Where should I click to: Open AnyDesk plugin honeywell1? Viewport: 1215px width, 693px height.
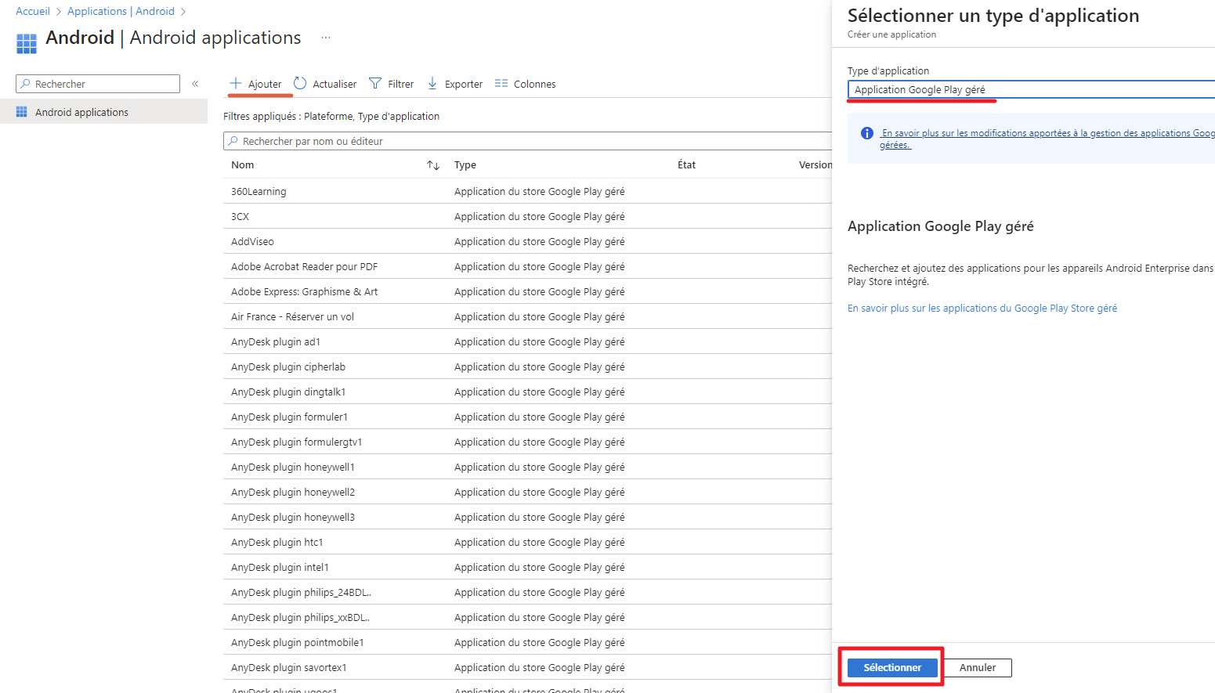pos(293,467)
